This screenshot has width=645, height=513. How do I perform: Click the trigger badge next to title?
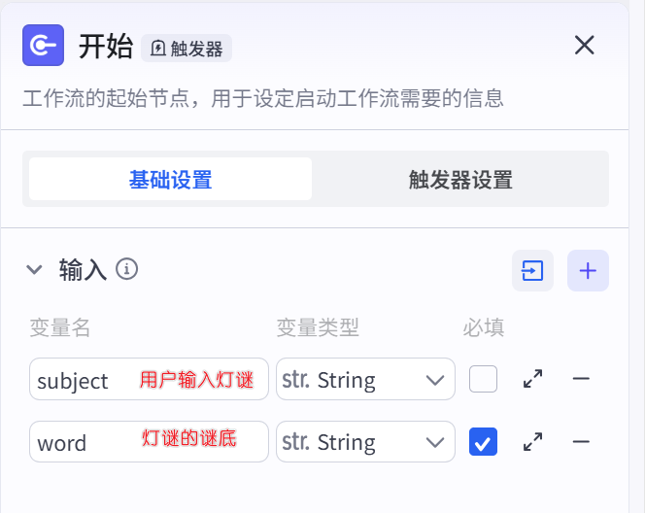187,48
